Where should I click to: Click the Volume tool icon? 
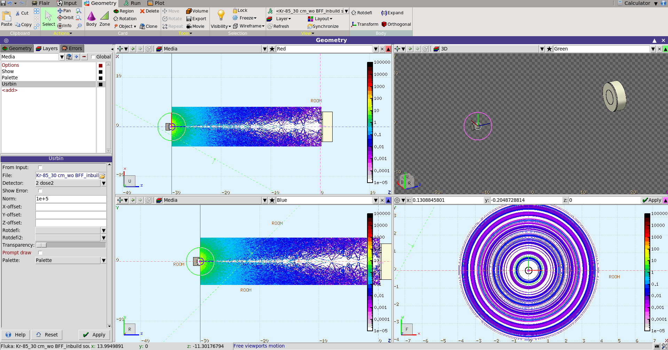tap(189, 11)
